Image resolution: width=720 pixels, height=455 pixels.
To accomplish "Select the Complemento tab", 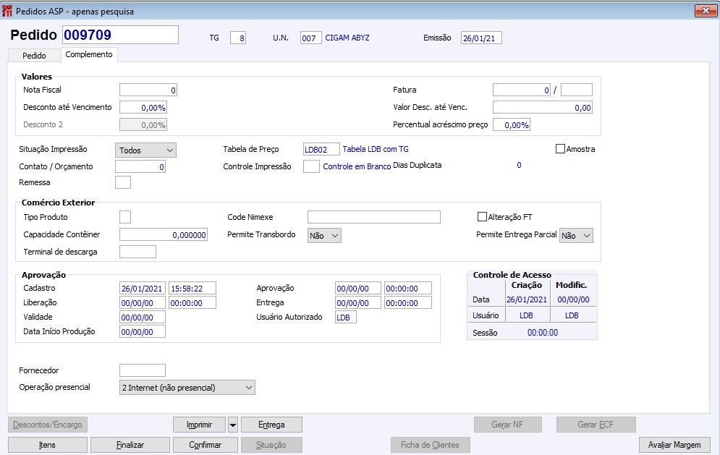I will (89, 55).
